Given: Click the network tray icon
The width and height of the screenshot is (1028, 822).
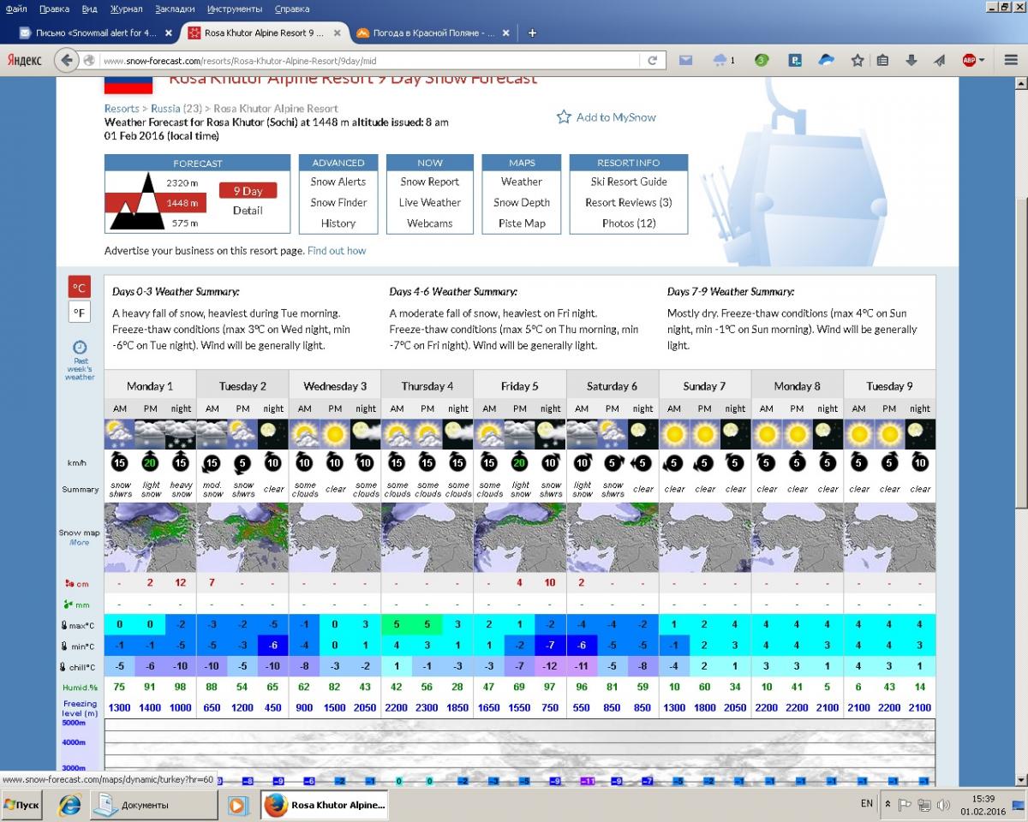Looking at the screenshot, I should point(923,805).
